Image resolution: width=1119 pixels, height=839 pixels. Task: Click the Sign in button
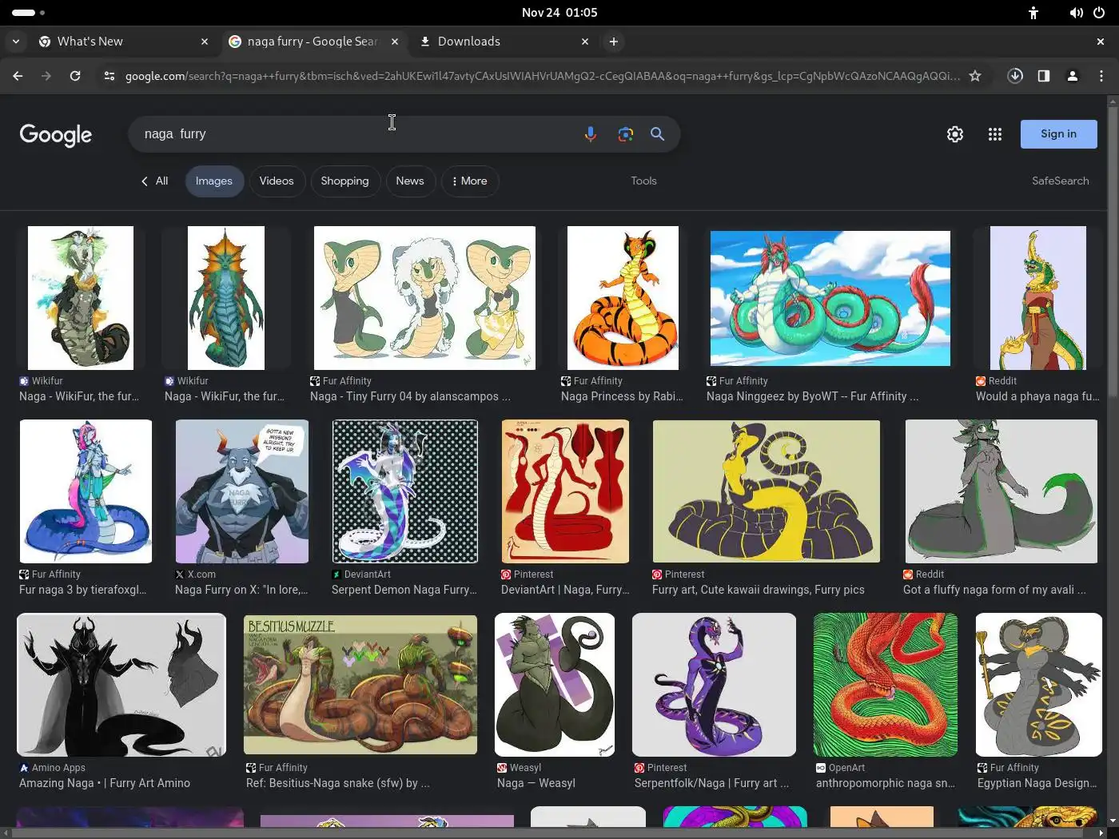pos(1058,134)
